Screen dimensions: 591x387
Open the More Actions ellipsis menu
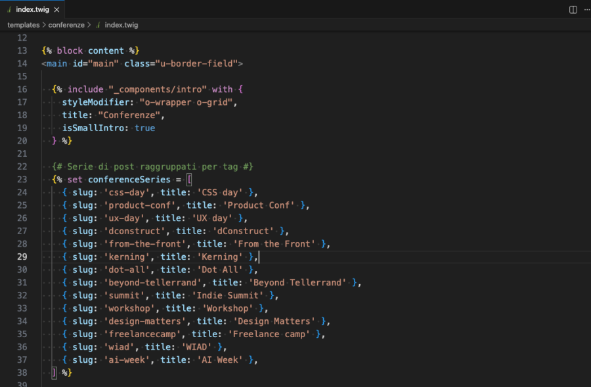[x=584, y=10]
